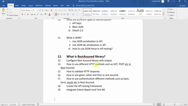188x106 pixels.
Task: Click the 234 words count in status bar
Action: 13,105
